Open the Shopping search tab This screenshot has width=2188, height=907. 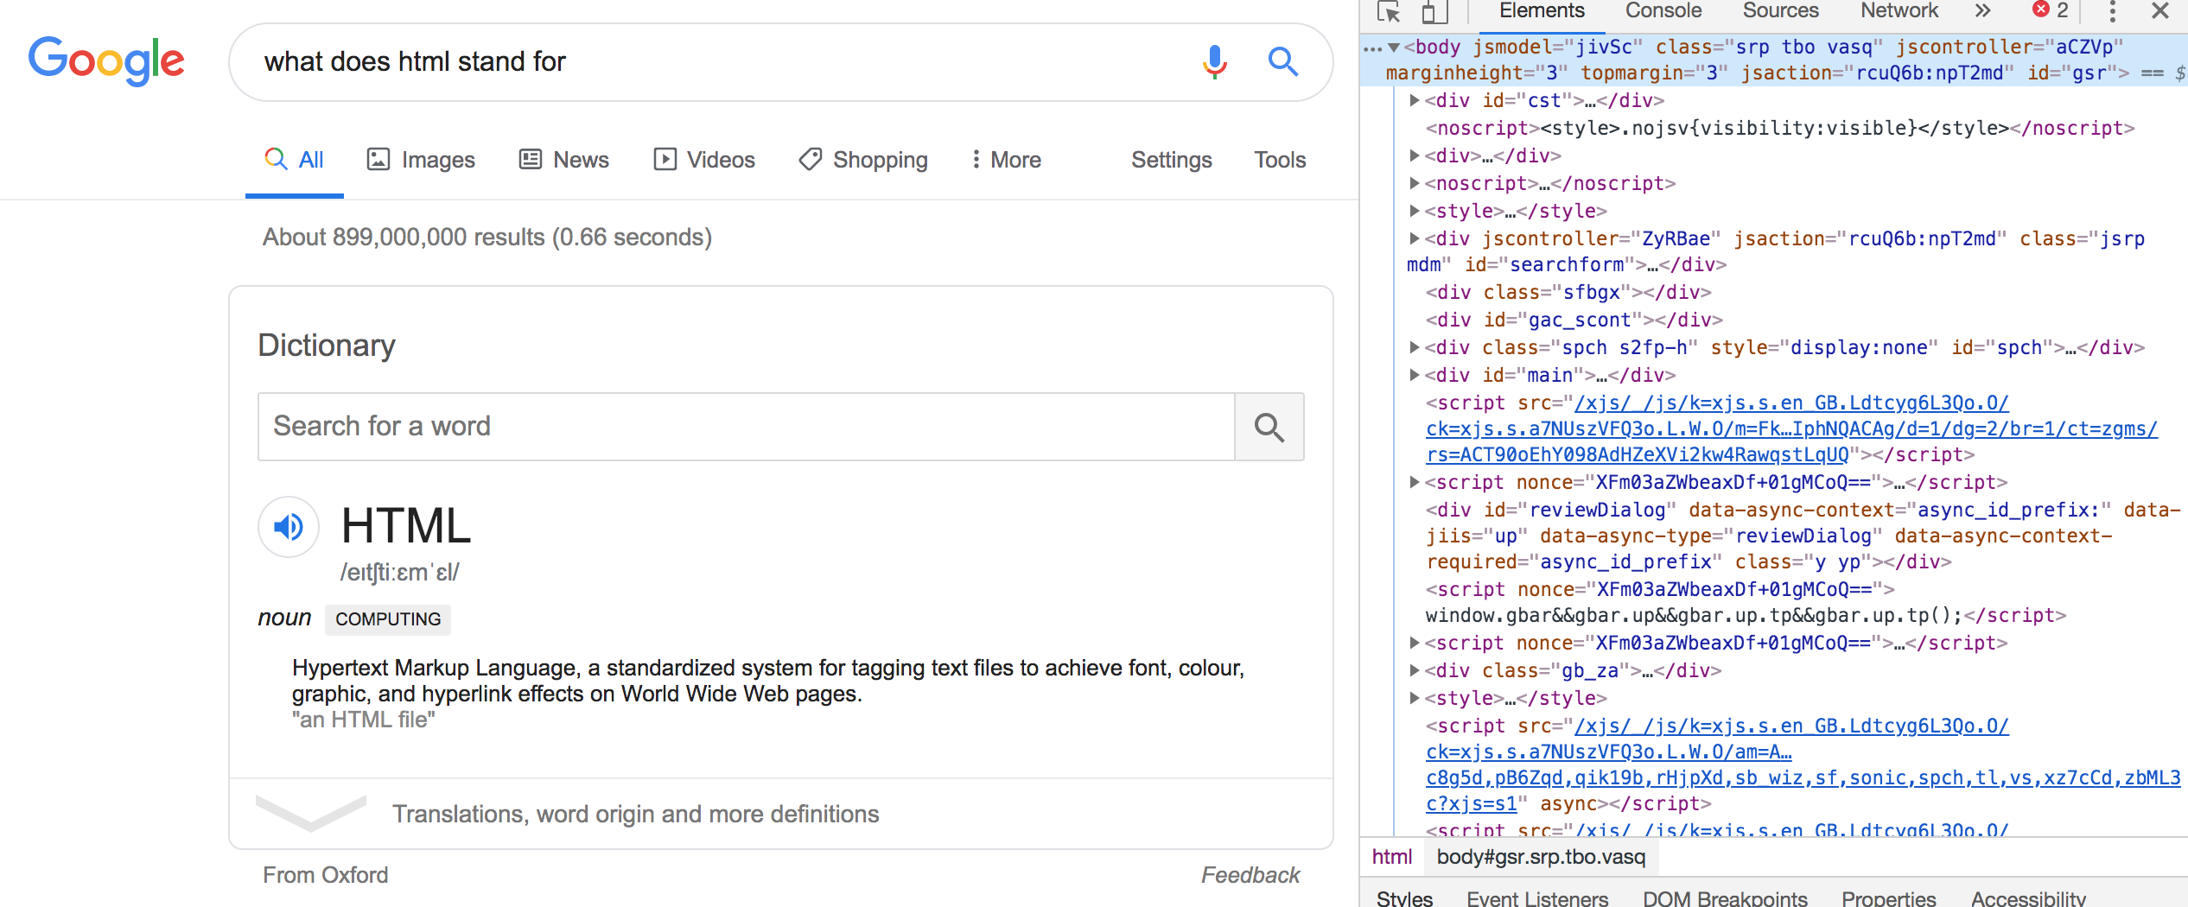[863, 160]
